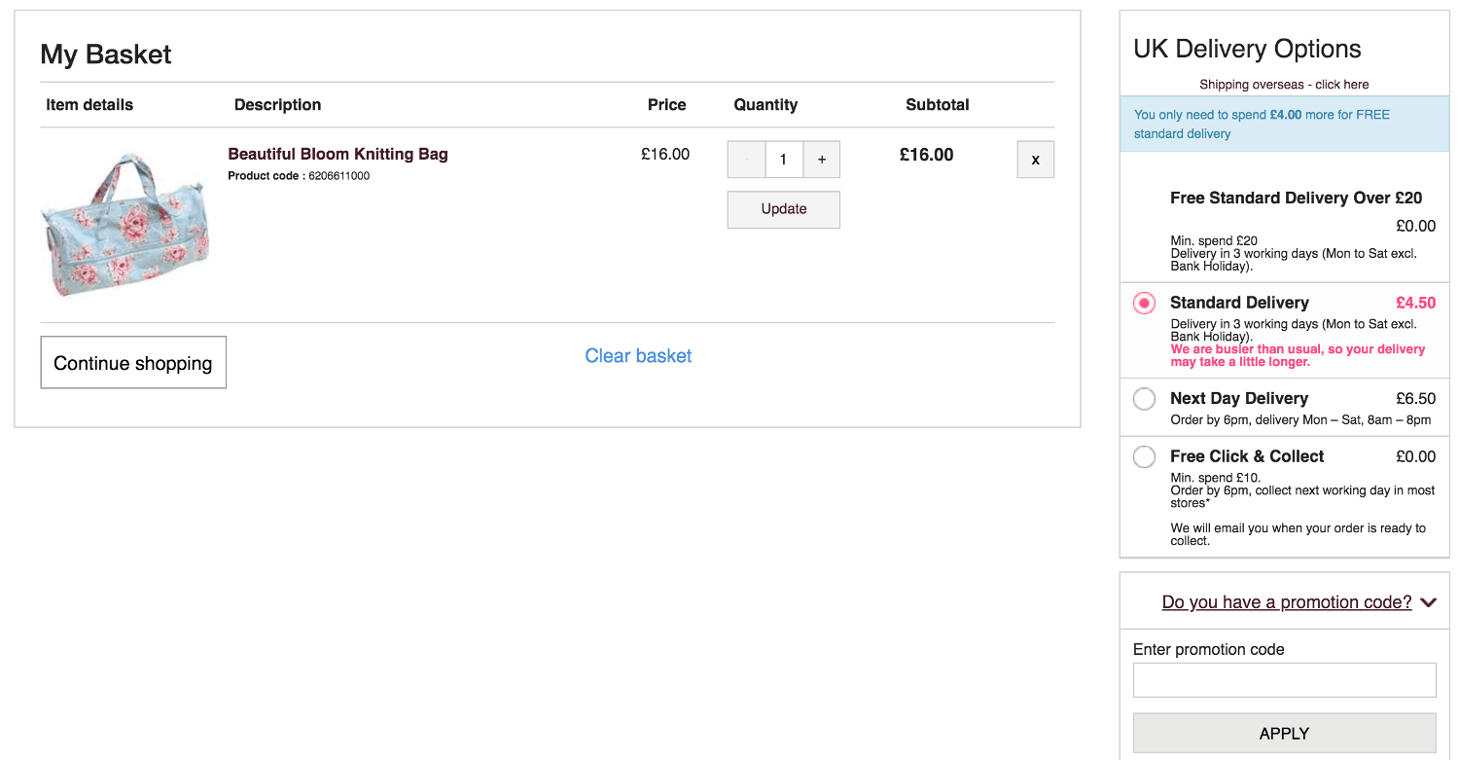
Task: Expand the promotion code chevron arrow
Action: 1428,602
